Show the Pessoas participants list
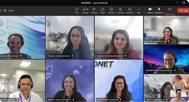 86,11
